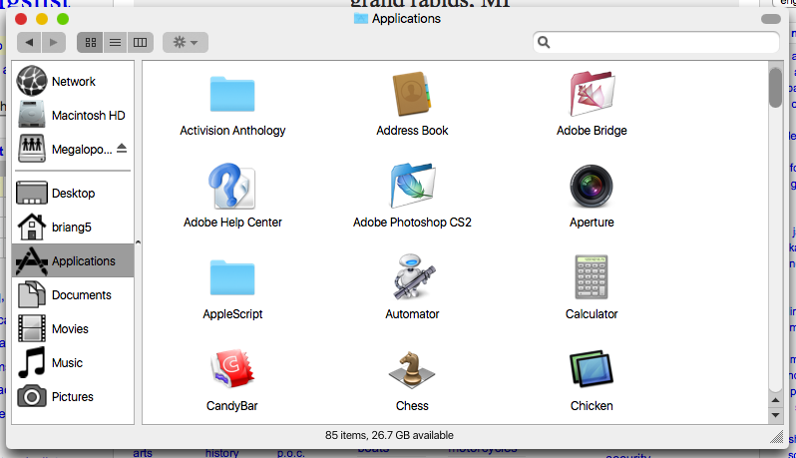Click the window resize grip corner
This screenshot has height=458, width=796.
point(776,437)
